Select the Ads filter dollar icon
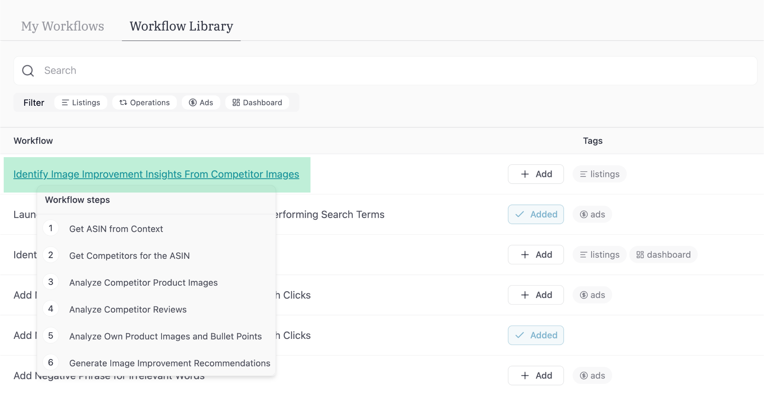 [x=193, y=102]
